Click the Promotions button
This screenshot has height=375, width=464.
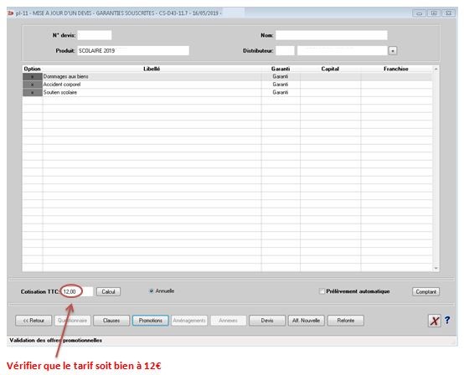click(x=150, y=321)
